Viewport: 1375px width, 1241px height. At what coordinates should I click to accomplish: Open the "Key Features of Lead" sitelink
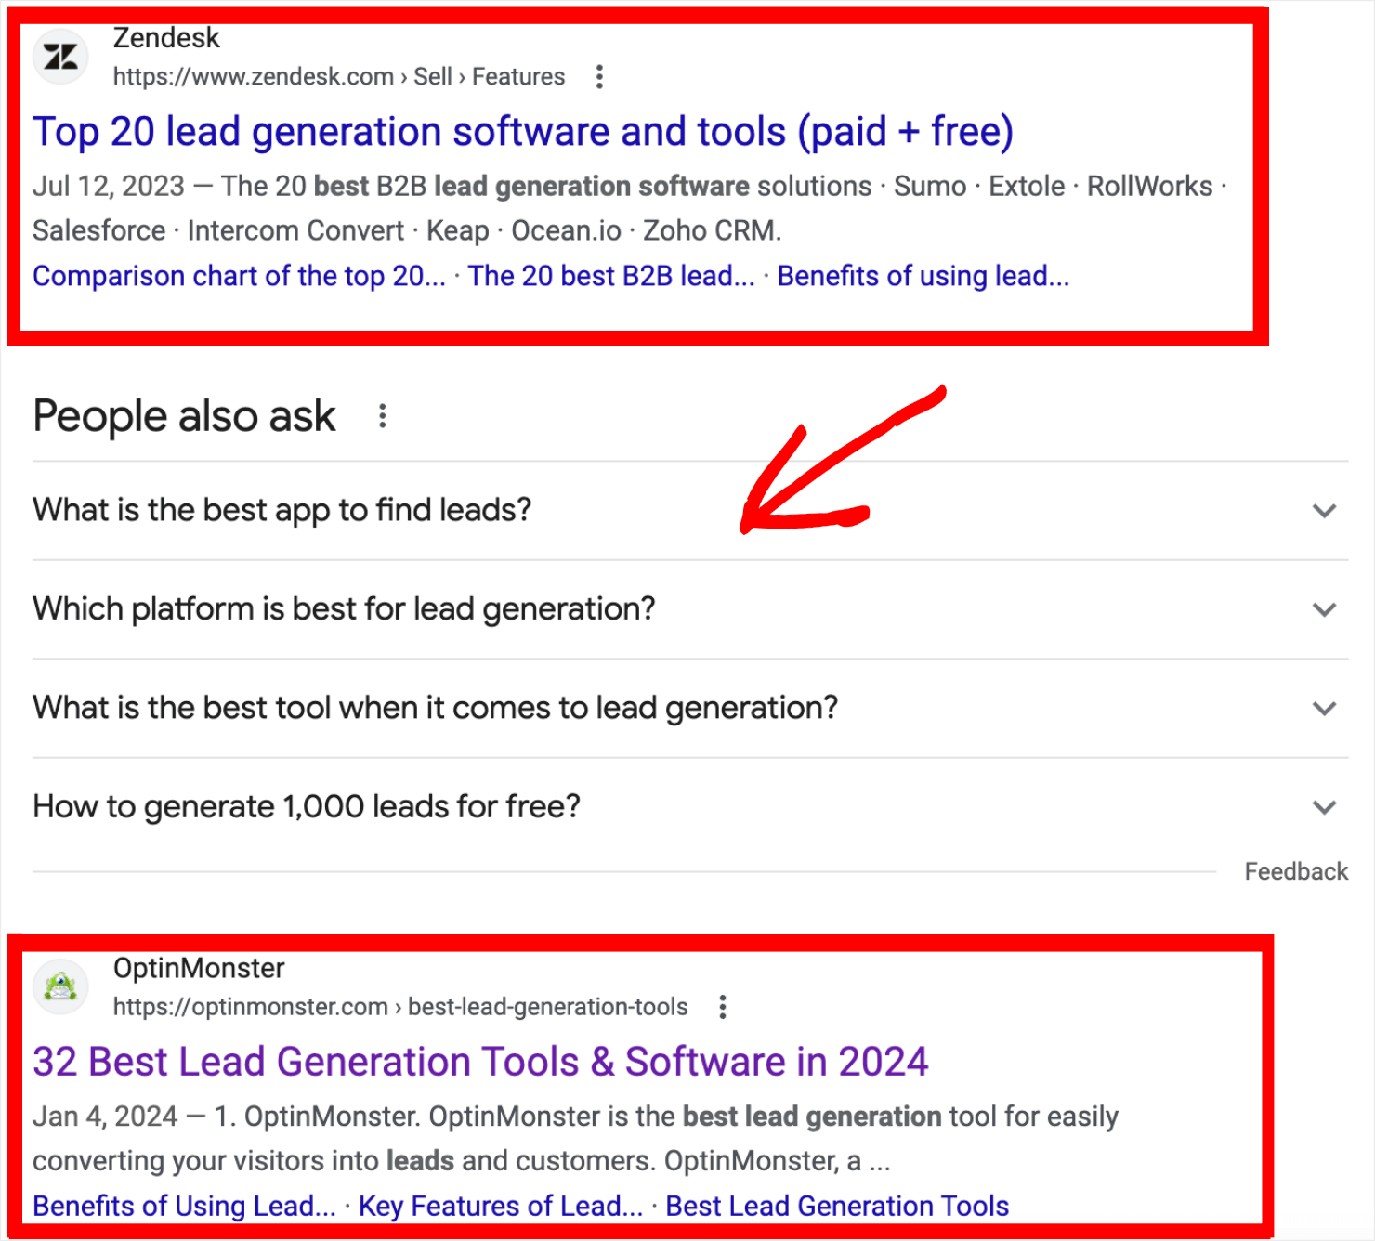coord(500,1206)
